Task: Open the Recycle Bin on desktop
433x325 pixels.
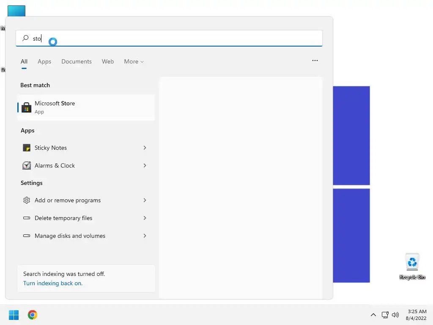Action: pos(412,267)
